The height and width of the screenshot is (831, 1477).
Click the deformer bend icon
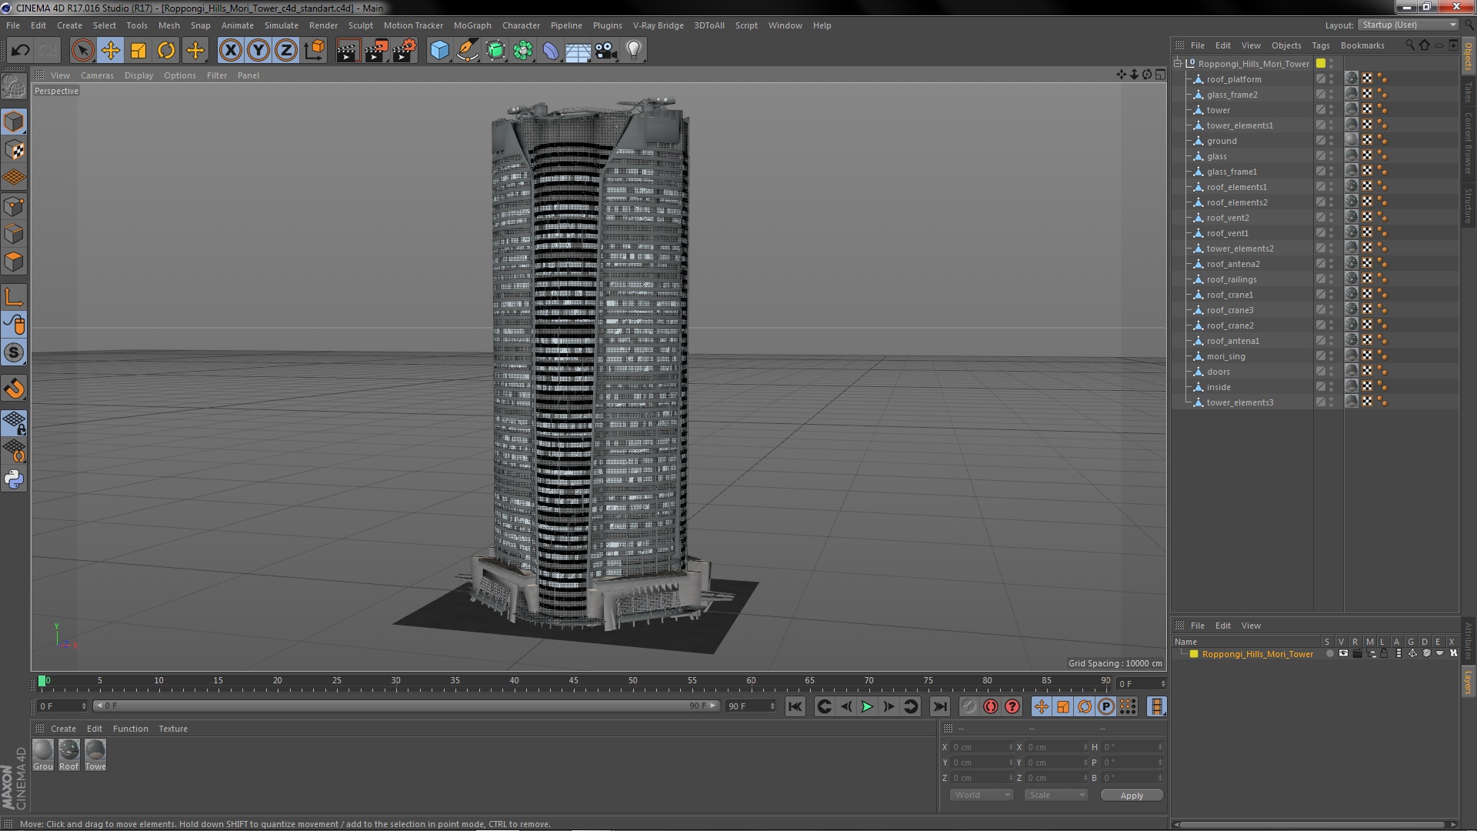coord(551,51)
